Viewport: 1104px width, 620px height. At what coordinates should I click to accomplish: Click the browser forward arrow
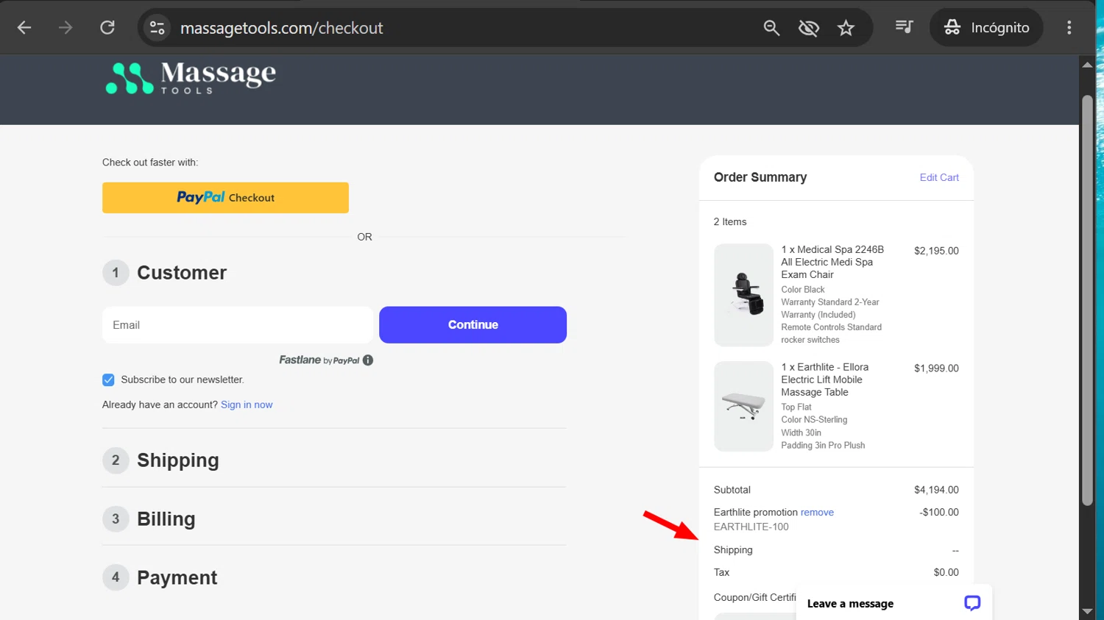pos(66,28)
